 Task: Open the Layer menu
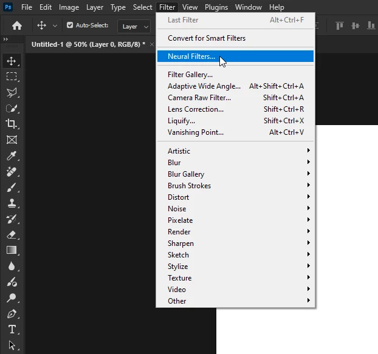pyautogui.click(x=95, y=7)
